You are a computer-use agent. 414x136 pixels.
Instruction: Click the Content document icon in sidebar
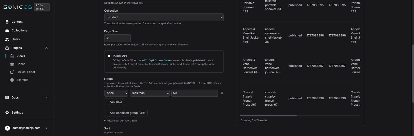point(7,22)
